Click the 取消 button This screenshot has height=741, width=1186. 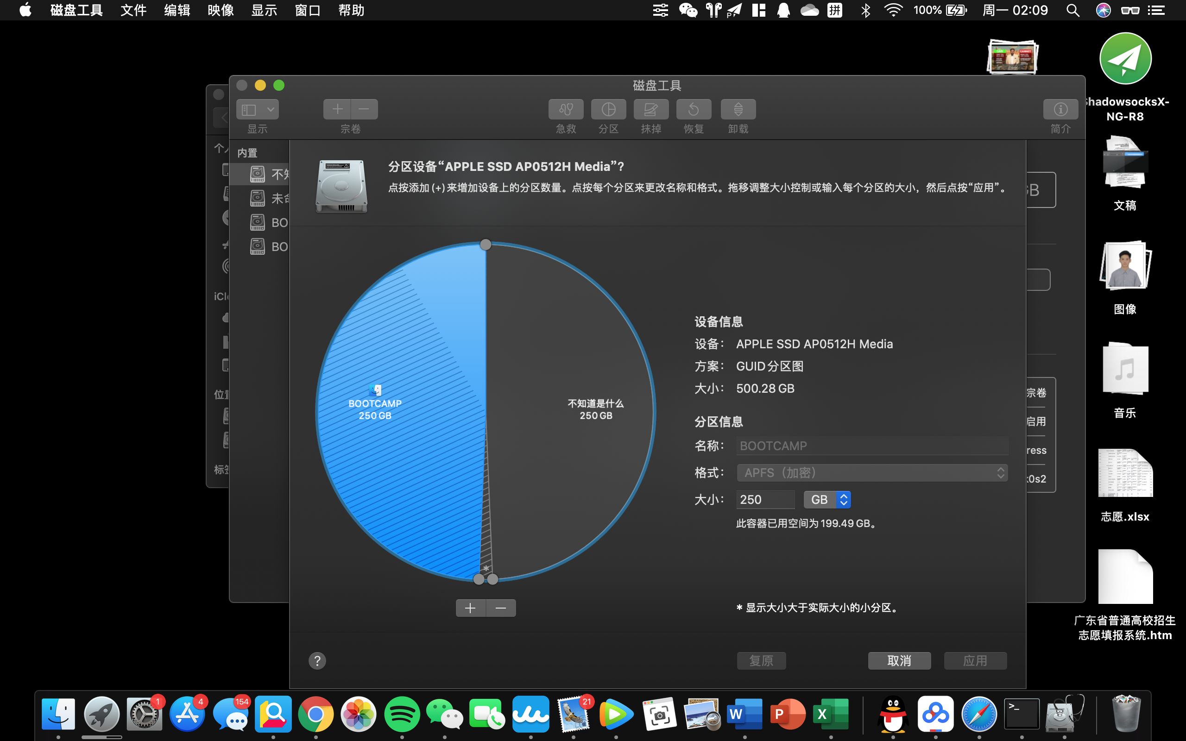pyautogui.click(x=899, y=660)
